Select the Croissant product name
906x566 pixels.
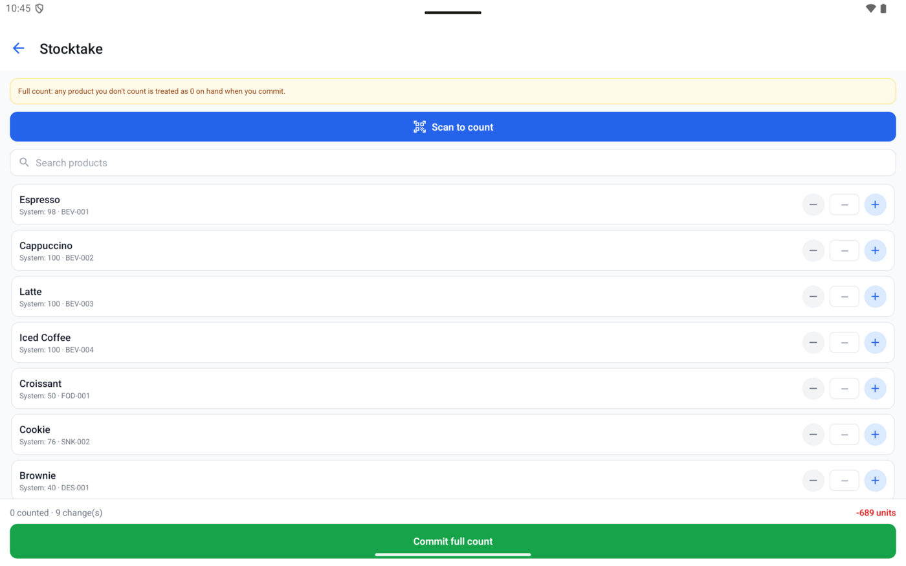coord(41,384)
